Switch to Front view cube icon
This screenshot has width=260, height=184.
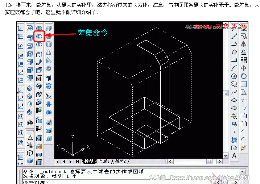click(x=30, y=70)
